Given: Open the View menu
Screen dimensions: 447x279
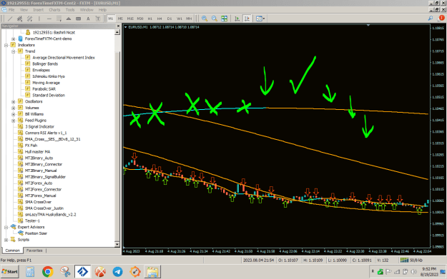Looking at the screenshot, I should [x=24, y=10].
